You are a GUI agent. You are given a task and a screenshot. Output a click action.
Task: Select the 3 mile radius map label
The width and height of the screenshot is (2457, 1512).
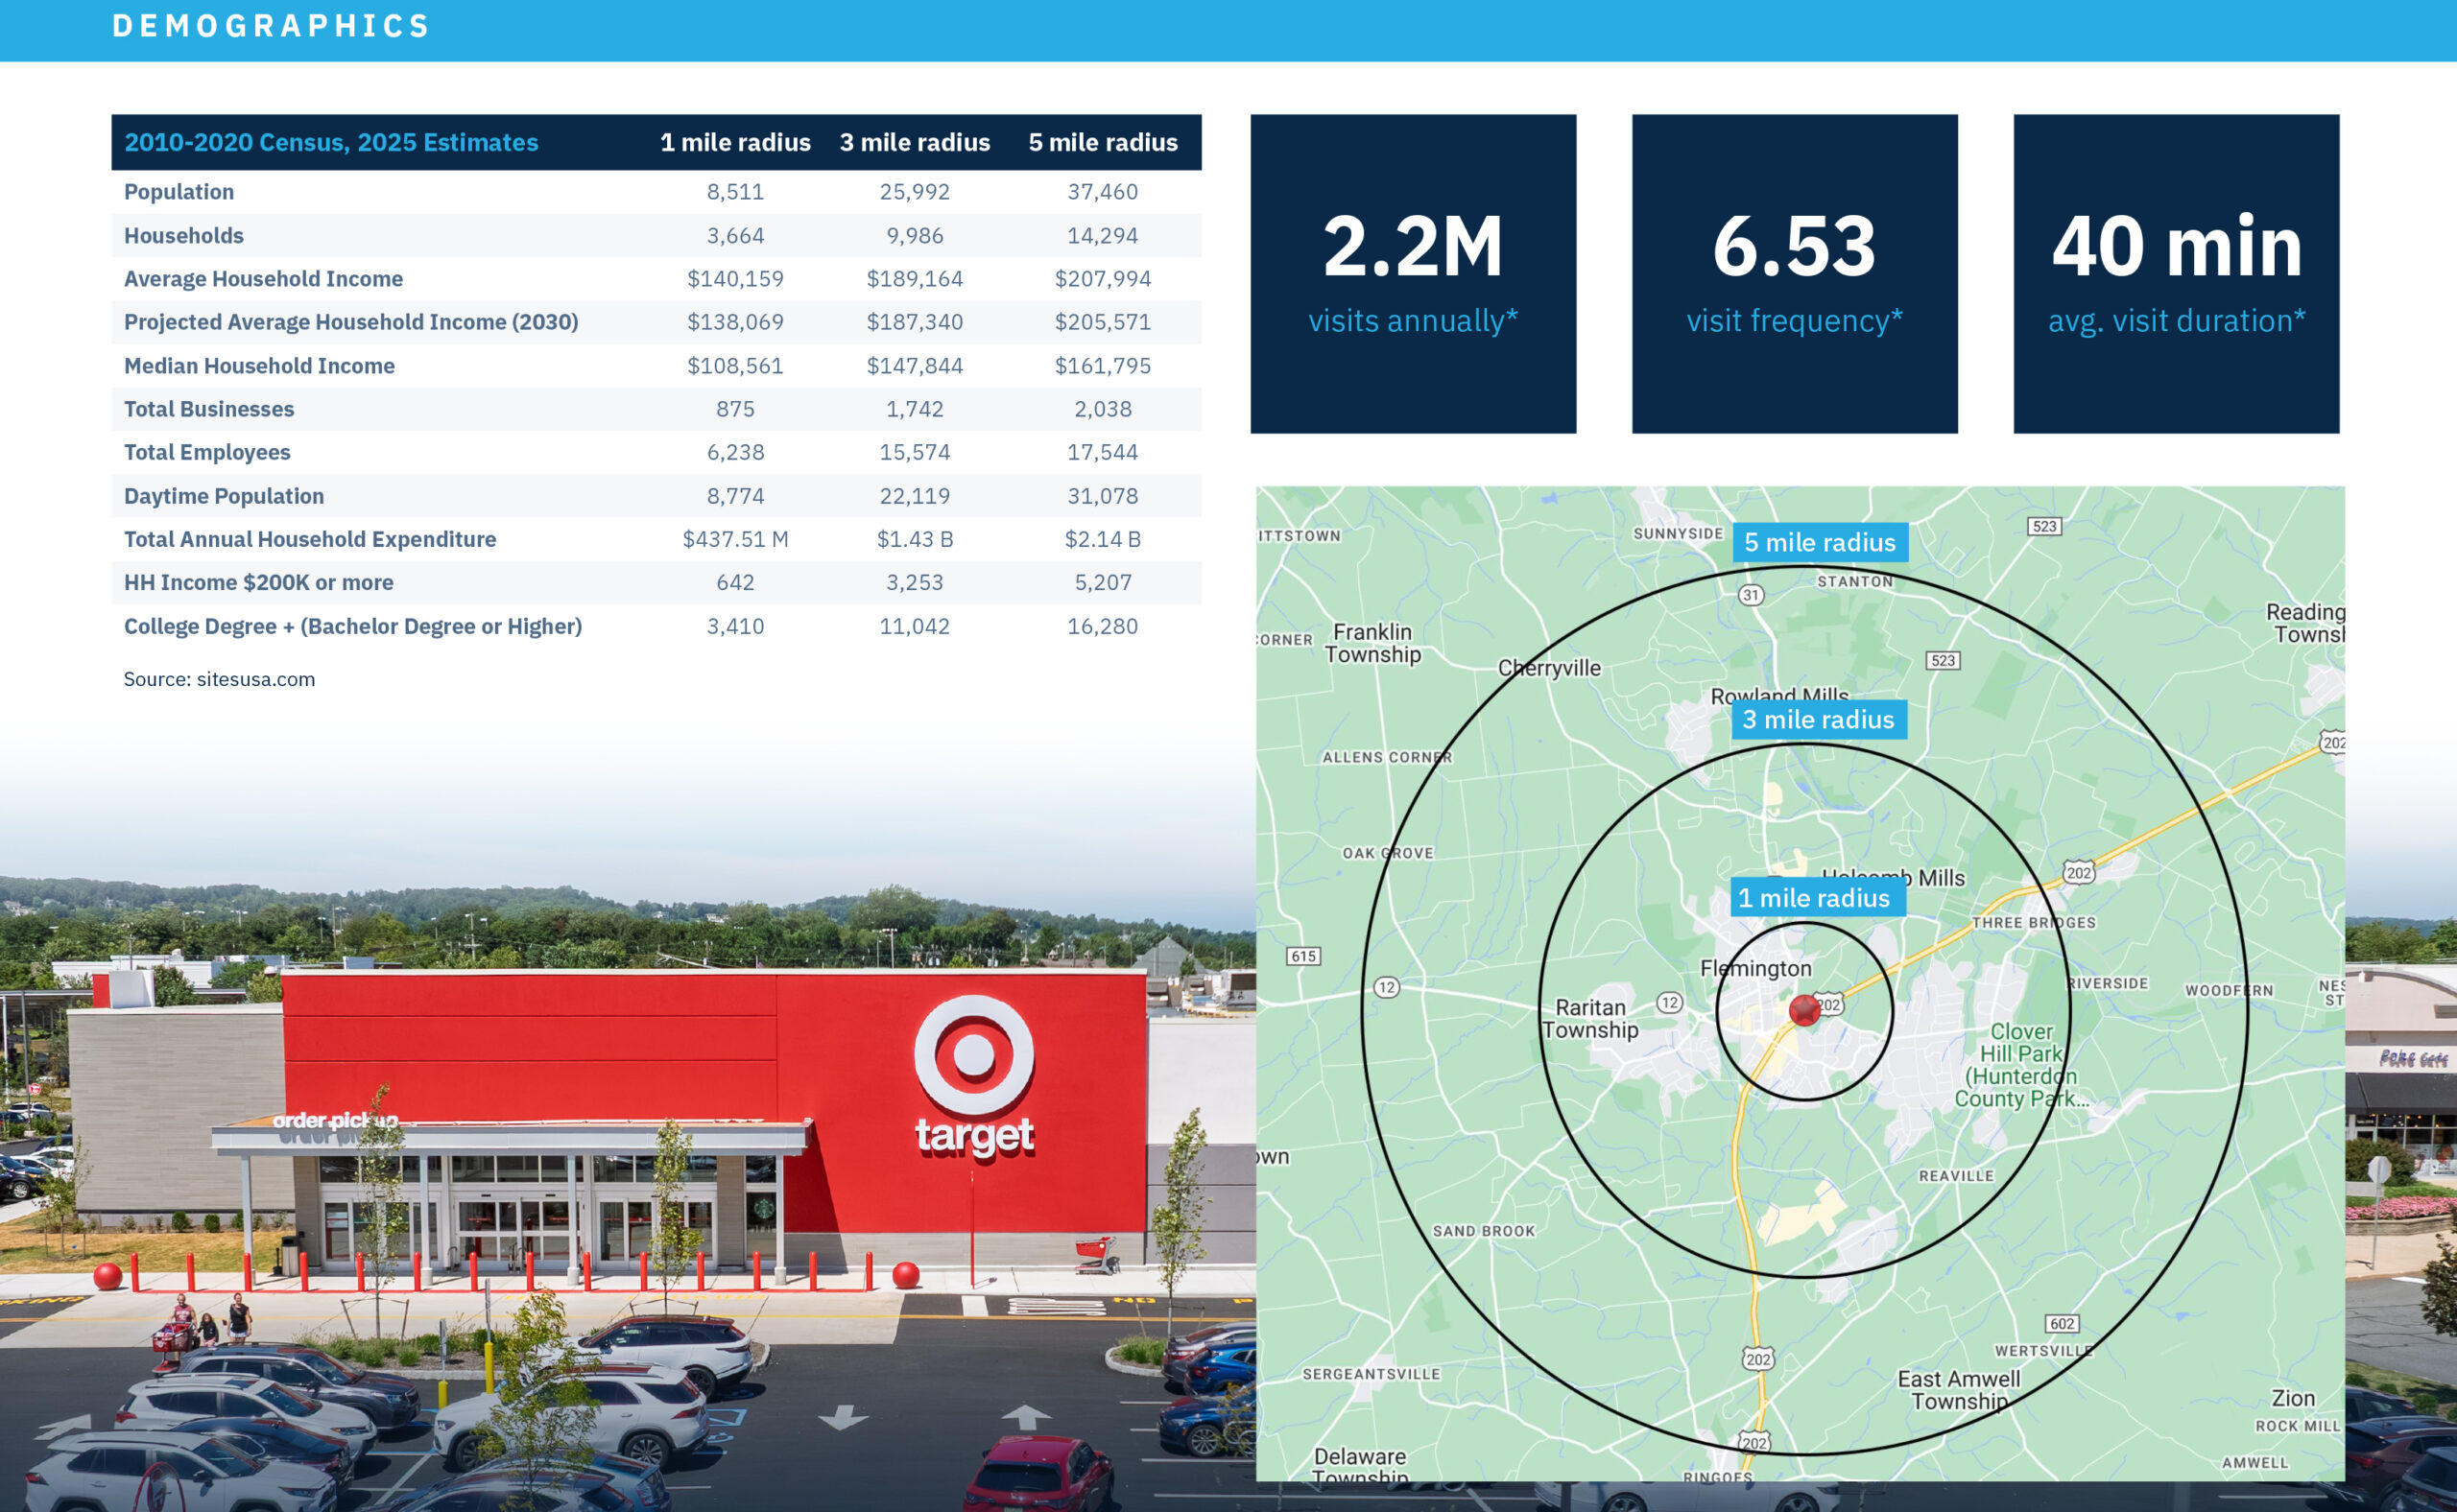1818,719
